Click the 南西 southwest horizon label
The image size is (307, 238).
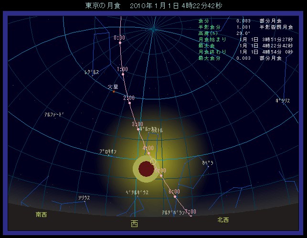(x=42, y=215)
